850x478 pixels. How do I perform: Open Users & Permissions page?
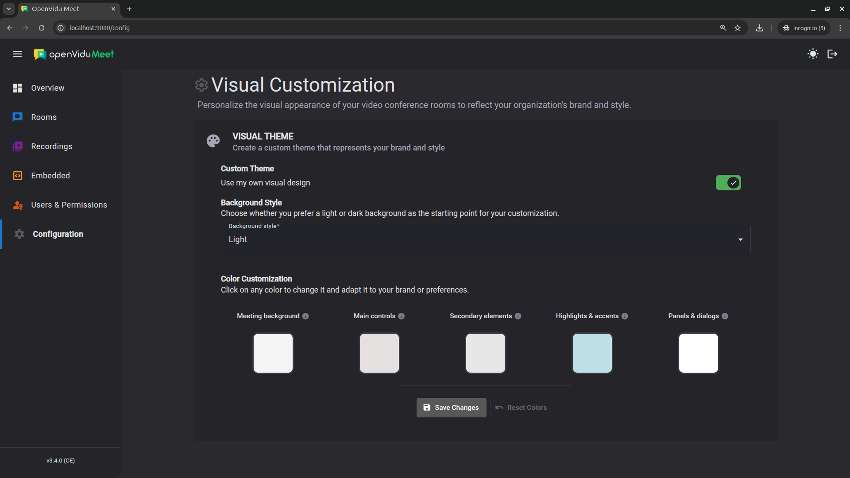pyautogui.click(x=69, y=205)
